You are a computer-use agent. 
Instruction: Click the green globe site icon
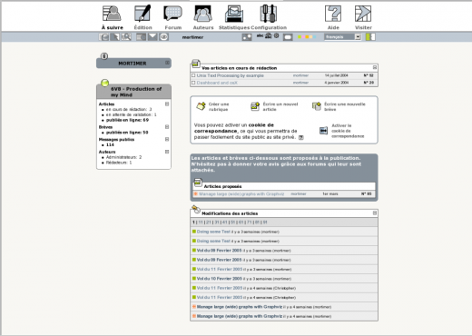[104, 83]
